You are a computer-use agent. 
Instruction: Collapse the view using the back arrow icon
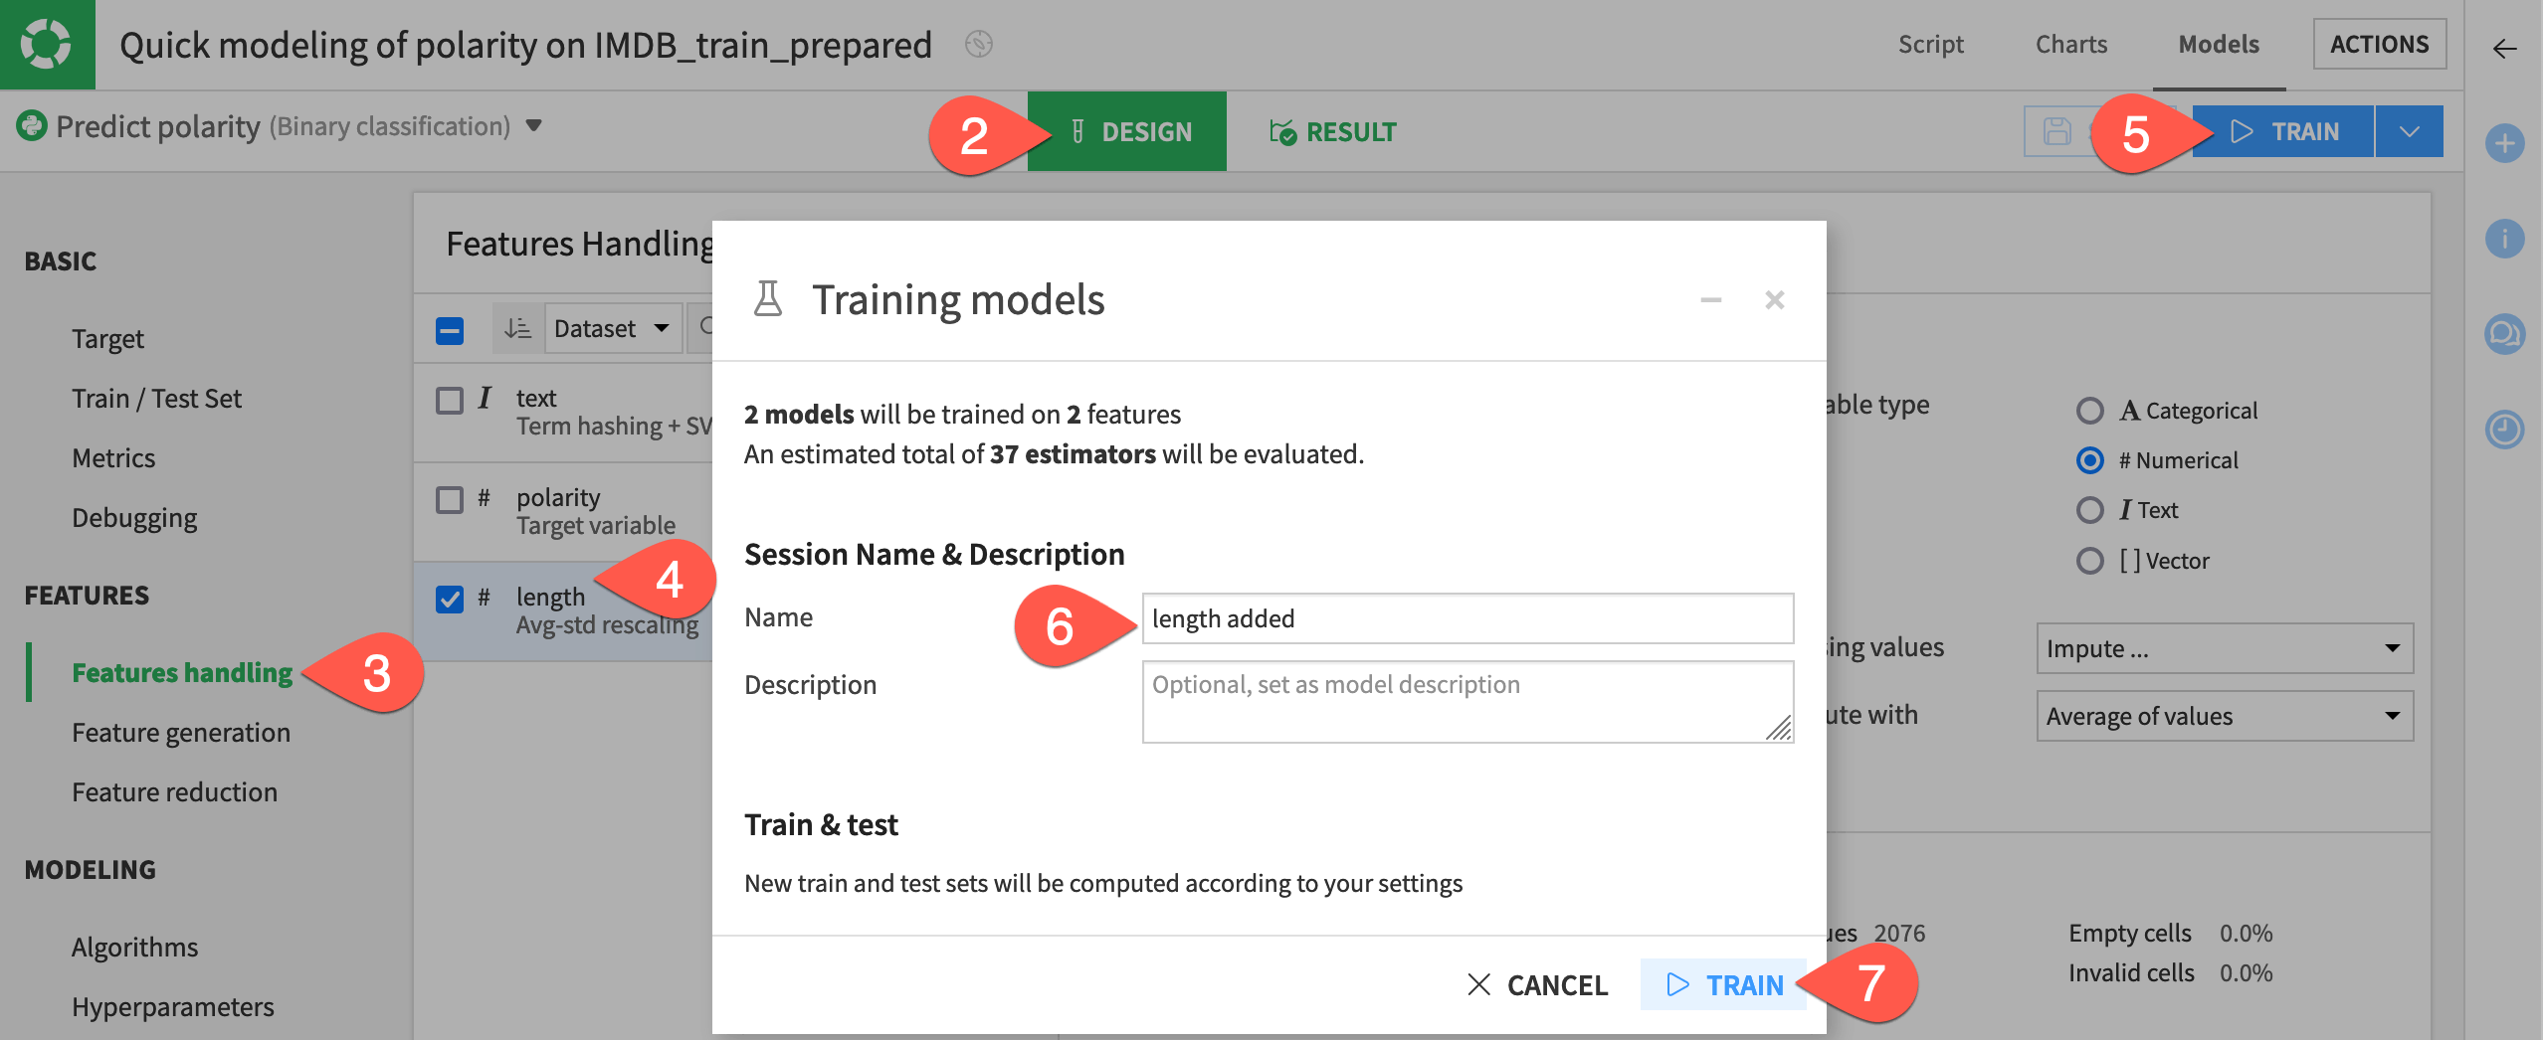(2505, 47)
